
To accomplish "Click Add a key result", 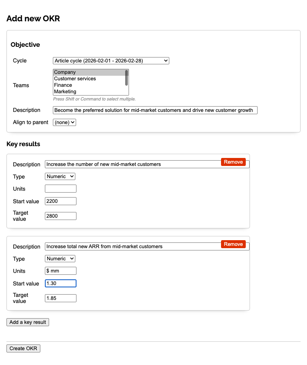I will pyautogui.click(x=27, y=322).
